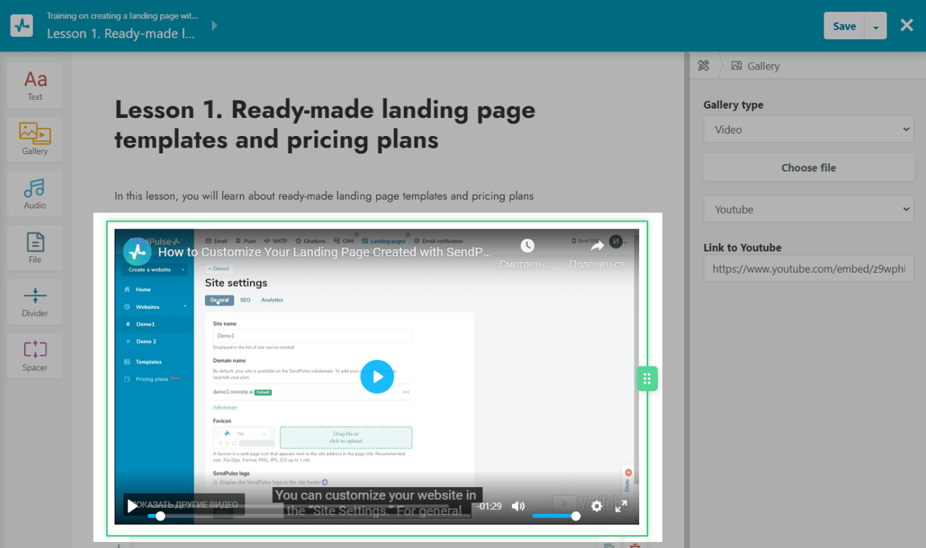Add a Gallery block element

(35, 139)
